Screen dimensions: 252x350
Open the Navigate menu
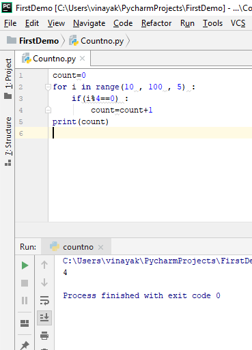click(x=89, y=23)
